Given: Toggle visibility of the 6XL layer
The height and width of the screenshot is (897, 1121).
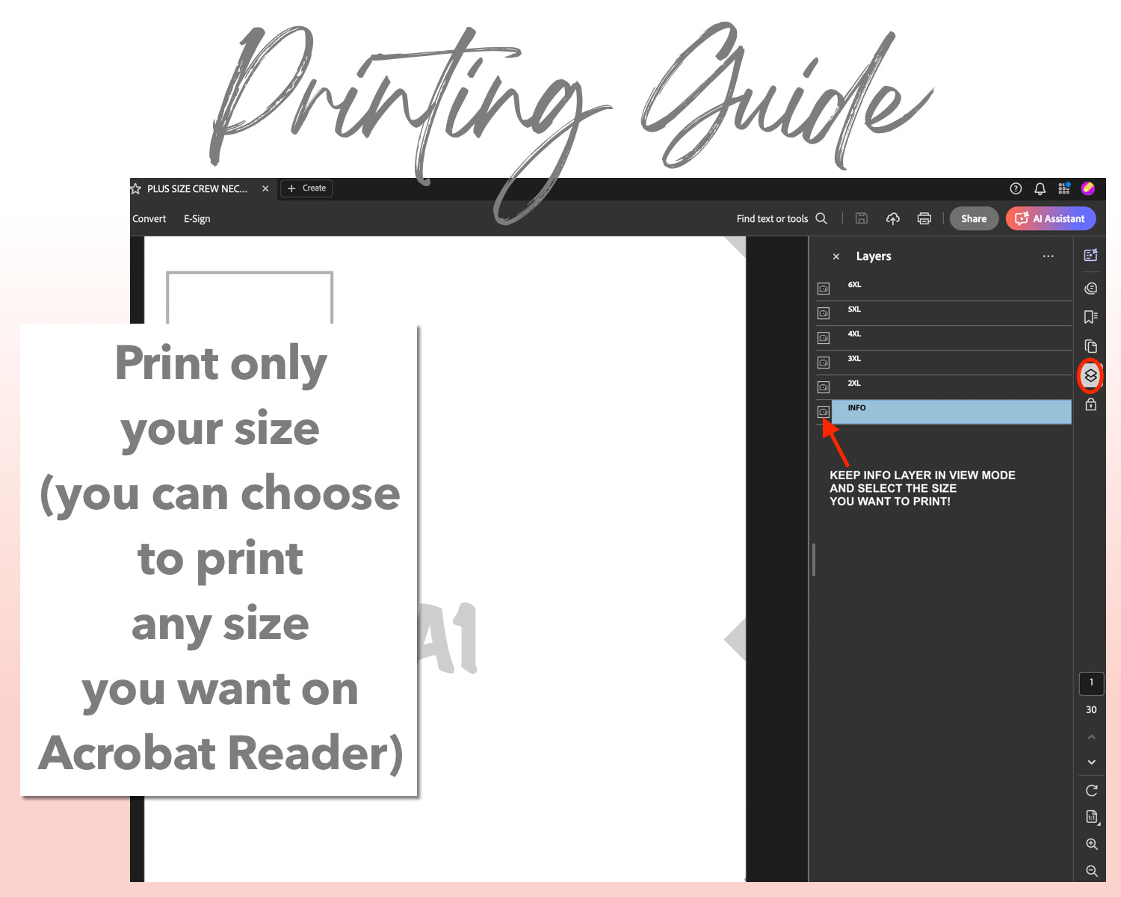Looking at the screenshot, I should point(824,289).
